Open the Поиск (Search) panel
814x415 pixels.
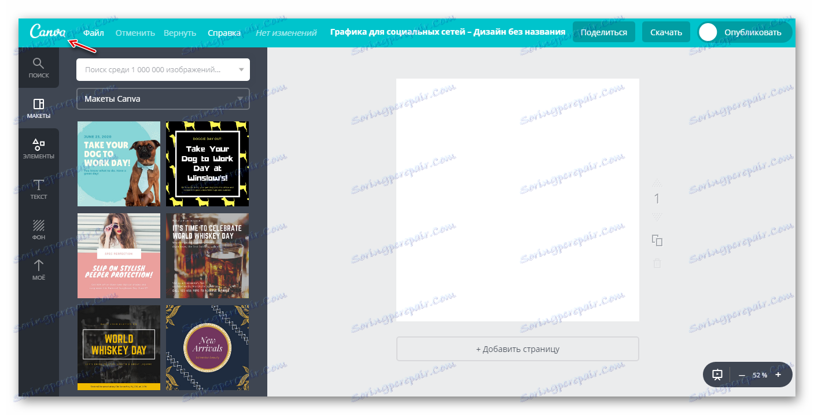click(38, 66)
